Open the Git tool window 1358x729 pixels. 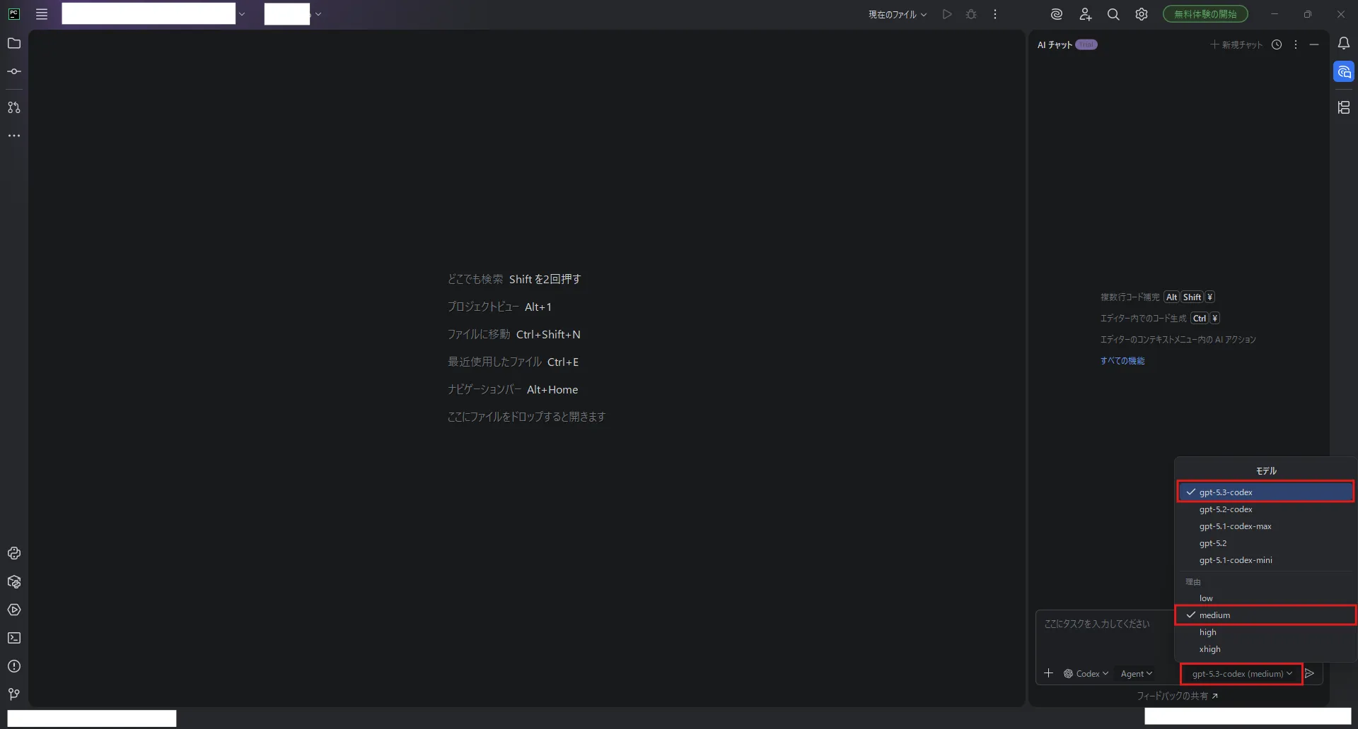click(x=14, y=694)
